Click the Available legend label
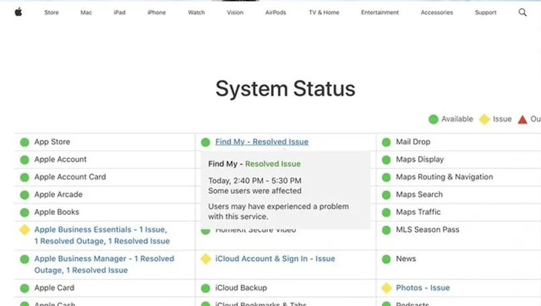541x306 pixels. coord(457,119)
